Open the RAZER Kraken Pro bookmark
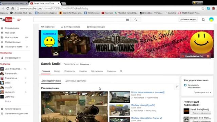 coord(189,13)
